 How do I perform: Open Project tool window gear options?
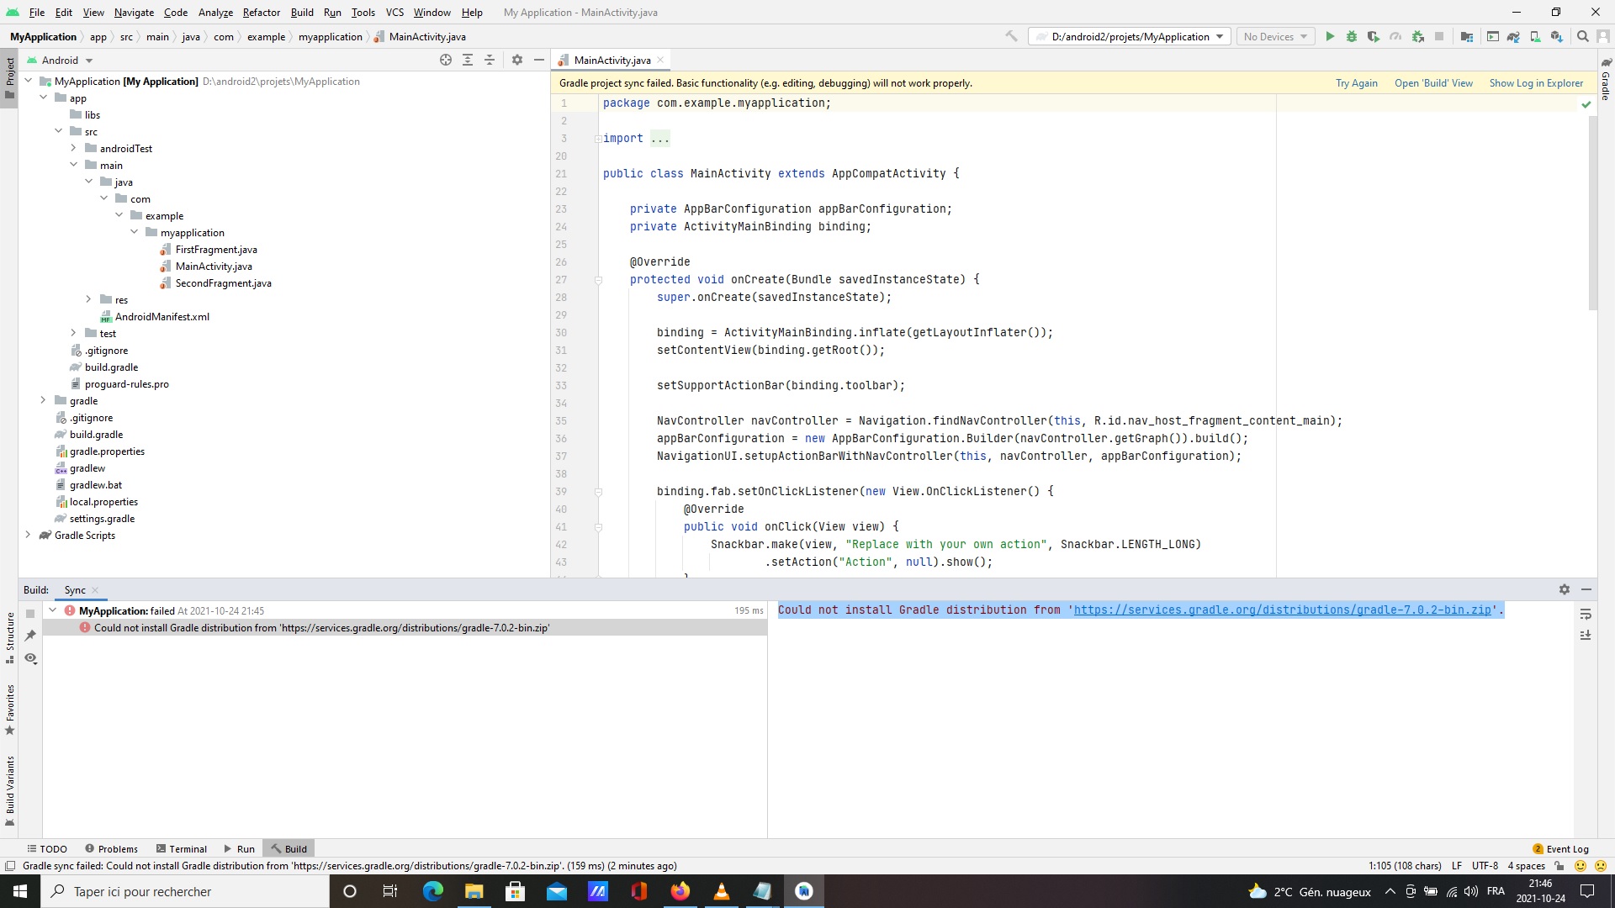pyautogui.click(x=517, y=60)
